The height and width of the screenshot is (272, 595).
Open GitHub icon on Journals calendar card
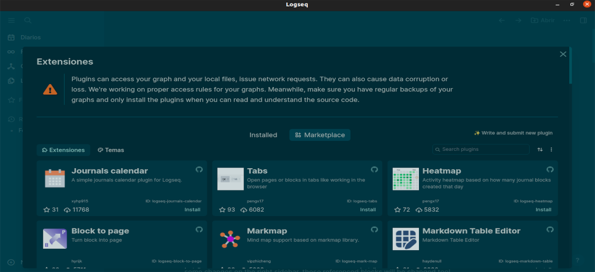[199, 169]
